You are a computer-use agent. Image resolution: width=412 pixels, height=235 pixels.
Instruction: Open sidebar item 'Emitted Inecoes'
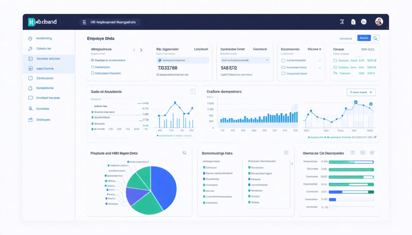tap(49, 98)
